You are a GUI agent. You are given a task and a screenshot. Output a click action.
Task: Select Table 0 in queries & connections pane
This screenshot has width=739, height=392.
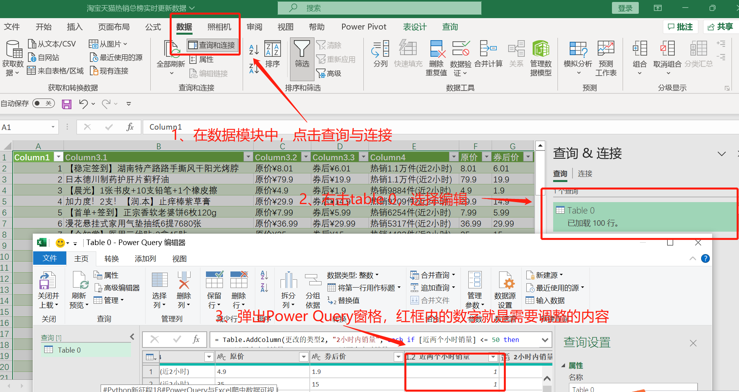point(645,217)
